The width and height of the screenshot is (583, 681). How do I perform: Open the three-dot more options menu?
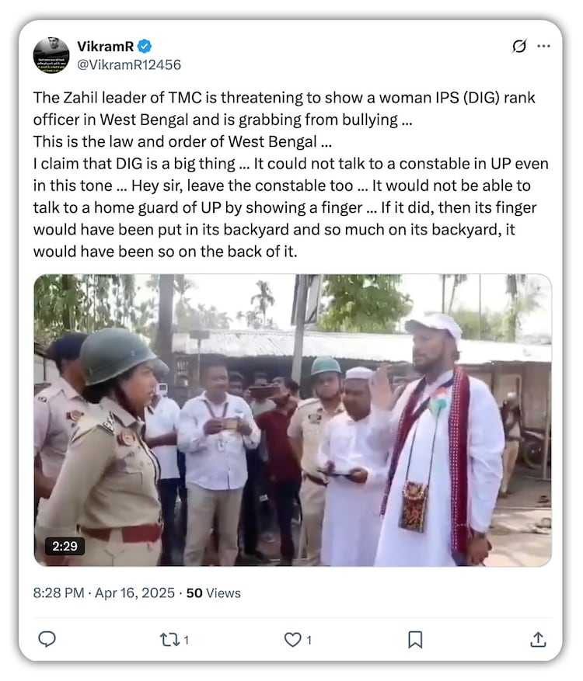pos(544,47)
